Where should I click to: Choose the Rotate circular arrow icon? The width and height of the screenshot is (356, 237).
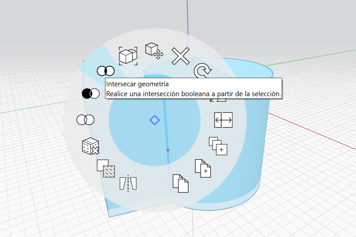coord(202,71)
